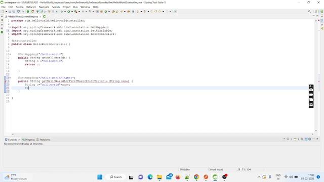Click the Save toolbar icon
This screenshot has width=324, height=182.
pos(10,12)
